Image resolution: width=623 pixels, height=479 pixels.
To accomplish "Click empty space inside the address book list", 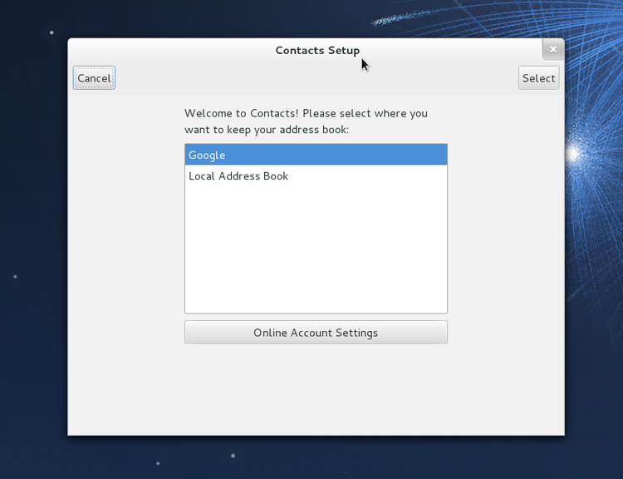I will tap(316, 249).
